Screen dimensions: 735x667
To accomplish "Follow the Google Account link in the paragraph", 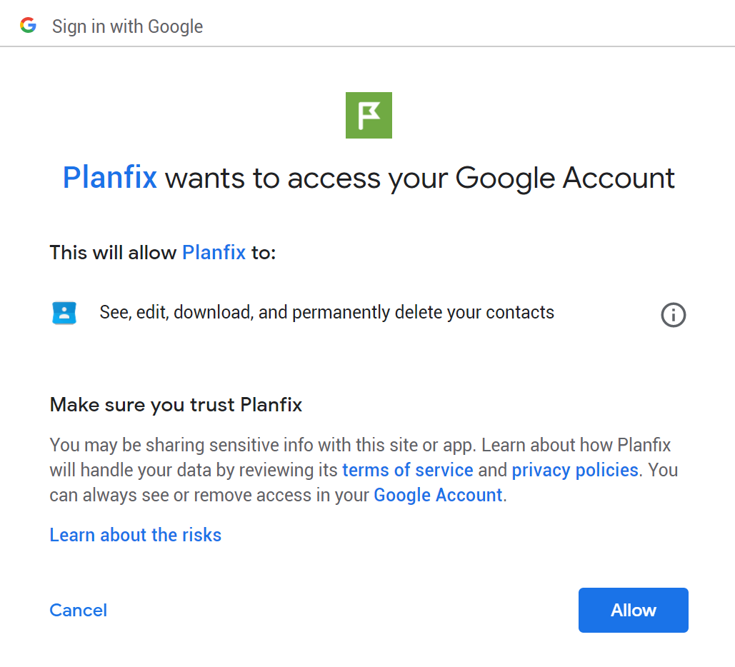I will [x=438, y=496].
